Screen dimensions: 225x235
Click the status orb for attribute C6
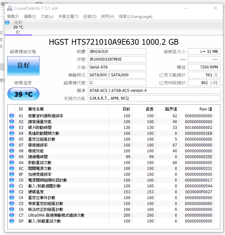coord(12,209)
